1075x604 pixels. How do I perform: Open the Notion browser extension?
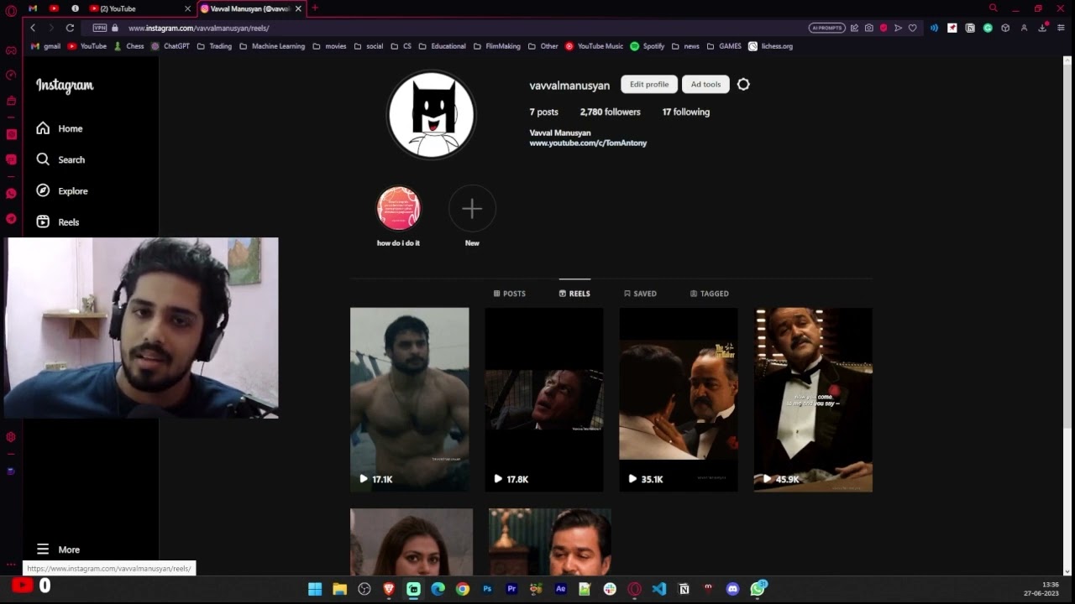point(969,27)
